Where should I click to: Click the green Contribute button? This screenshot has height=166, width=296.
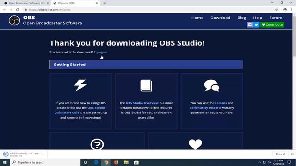272,24
